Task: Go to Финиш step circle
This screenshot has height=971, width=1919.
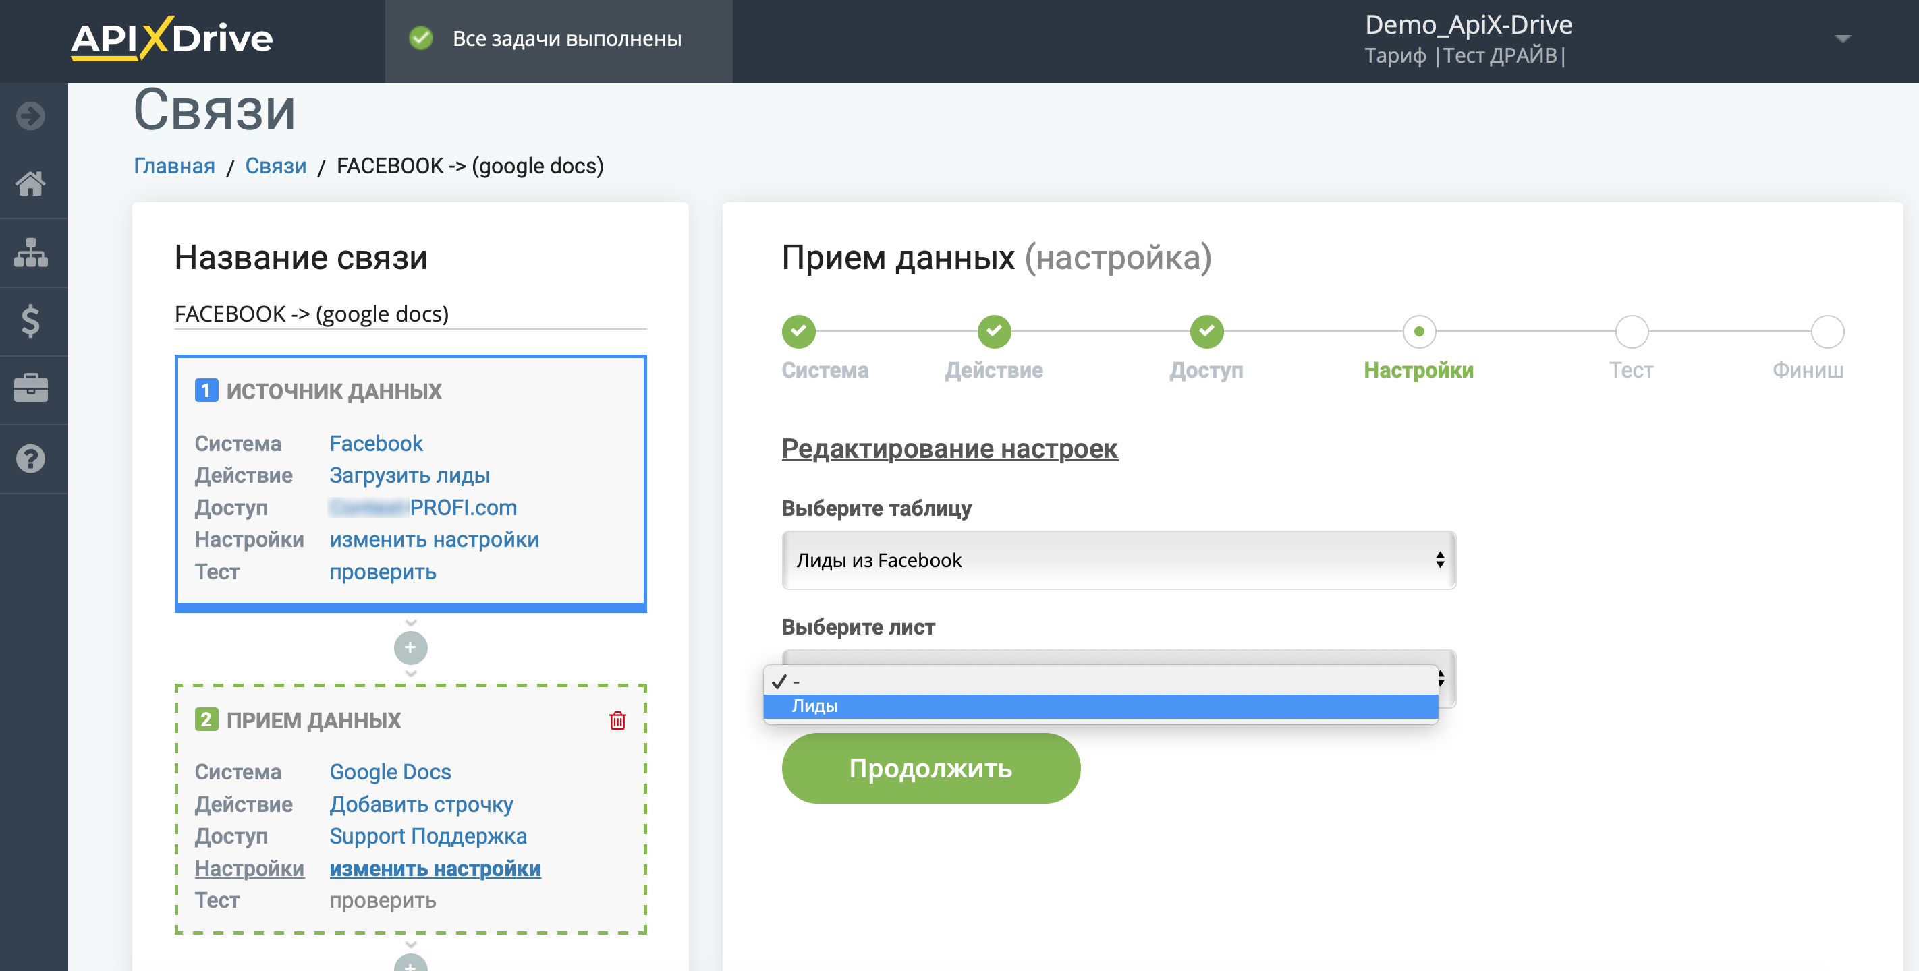Action: tap(1827, 331)
